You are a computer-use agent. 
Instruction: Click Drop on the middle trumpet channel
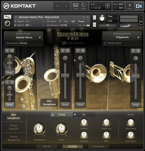click(80, 105)
